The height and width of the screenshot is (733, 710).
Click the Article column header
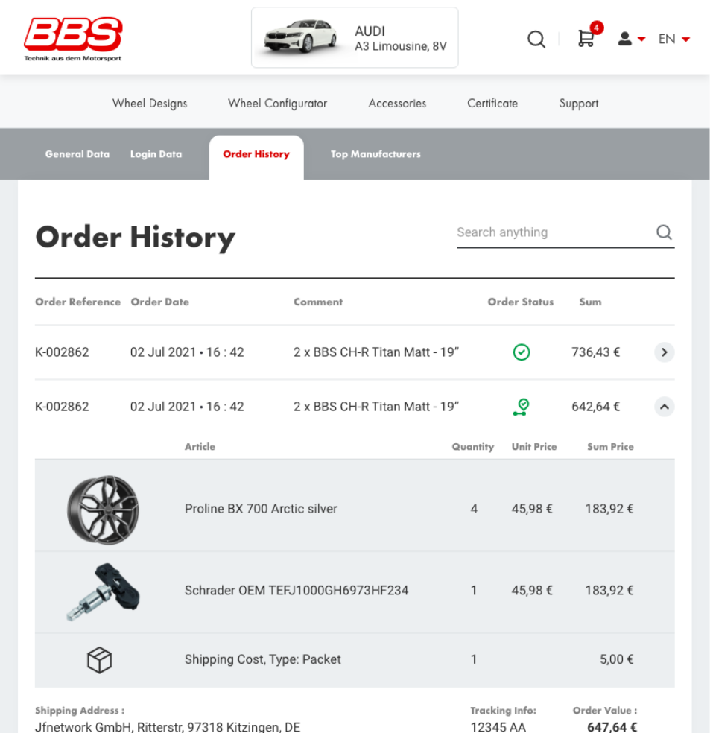pos(200,446)
